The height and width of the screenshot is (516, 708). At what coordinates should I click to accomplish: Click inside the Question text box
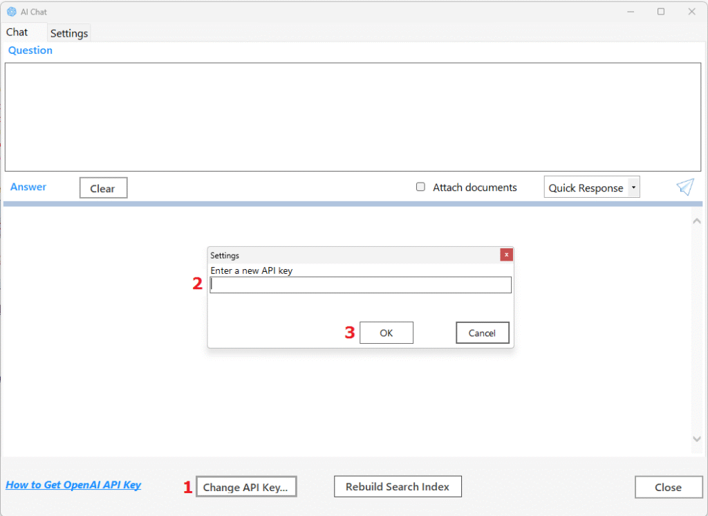tap(353, 117)
